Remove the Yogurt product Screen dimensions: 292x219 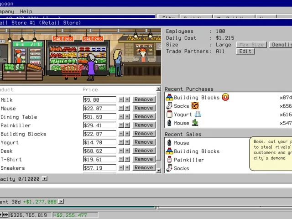[144, 142]
